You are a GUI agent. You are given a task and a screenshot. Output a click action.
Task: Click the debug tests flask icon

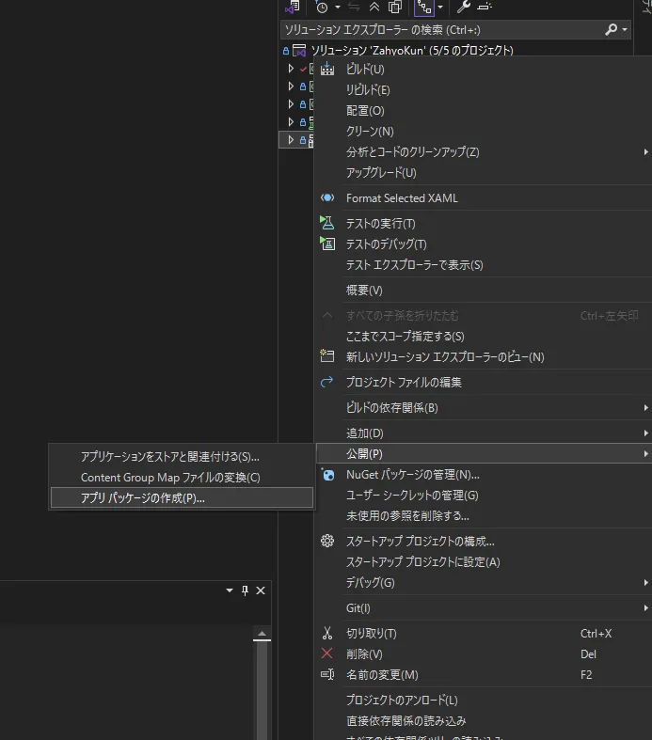327,244
